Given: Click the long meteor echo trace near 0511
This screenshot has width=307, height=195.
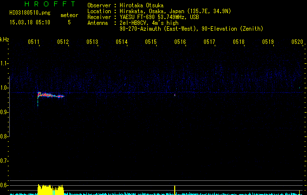Looking at the screenshot, I should (x=51, y=95).
